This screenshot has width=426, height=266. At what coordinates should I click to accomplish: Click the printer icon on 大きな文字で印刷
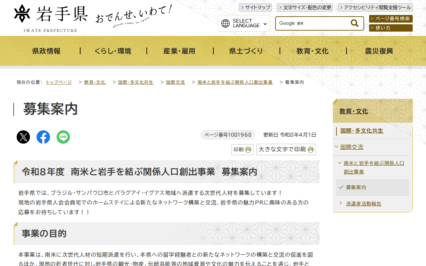point(311,150)
